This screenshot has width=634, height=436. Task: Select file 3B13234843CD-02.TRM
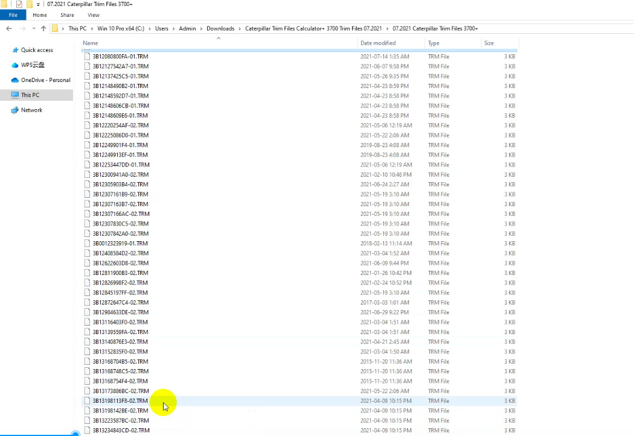pyautogui.click(x=121, y=431)
